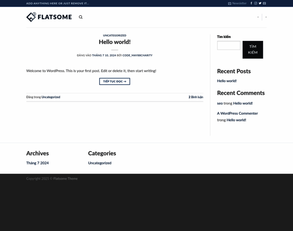Image resolution: width=293 pixels, height=231 pixels.
Task: Open the Twitter icon in the top bar
Action: coord(260,3)
